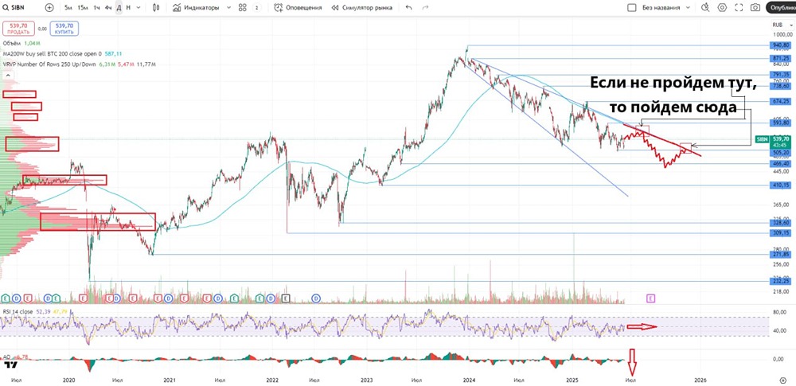Expand the layout management dropdown arrow
Viewport: 796px width, 386px height.
click(689, 8)
